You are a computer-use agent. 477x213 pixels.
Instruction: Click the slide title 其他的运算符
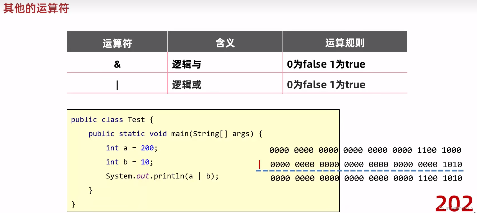point(36,8)
